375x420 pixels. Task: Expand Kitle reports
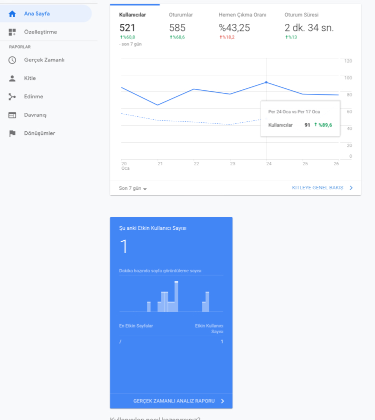click(46, 78)
